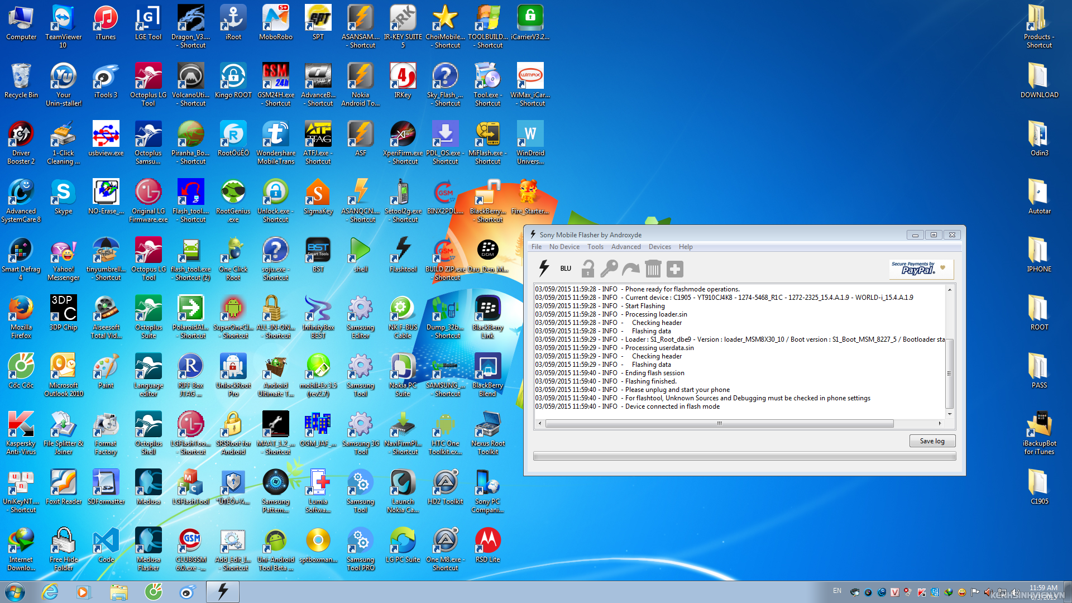
Task: Select the Nexus Root Toolkit desktop icon
Action: point(488,433)
